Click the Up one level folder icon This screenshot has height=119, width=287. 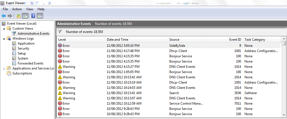[19, 16]
